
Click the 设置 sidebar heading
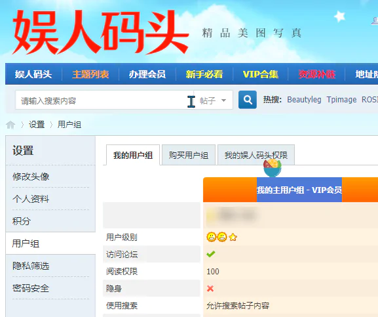click(x=23, y=150)
